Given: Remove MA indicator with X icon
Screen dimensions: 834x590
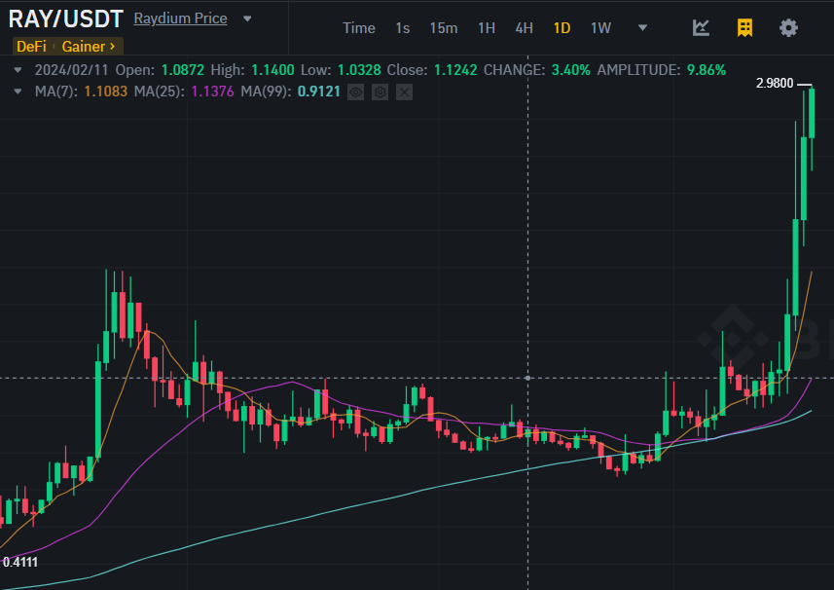Looking at the screenshot, I should click(x=404, y=92).
